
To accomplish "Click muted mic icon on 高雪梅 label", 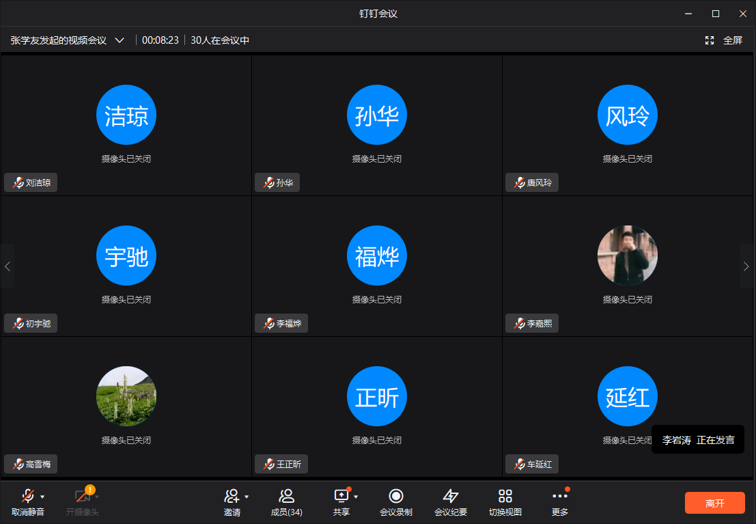I will [x=18, y=464].
